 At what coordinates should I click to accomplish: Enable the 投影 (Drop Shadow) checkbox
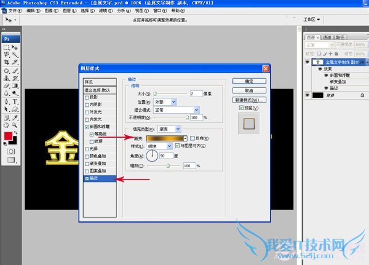[87, 97]
